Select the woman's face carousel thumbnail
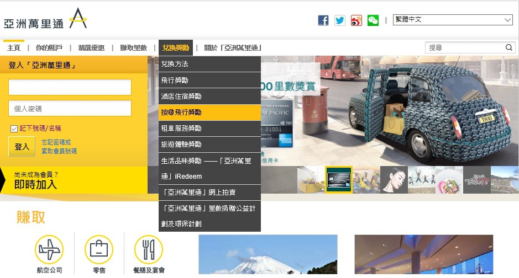The width and height of the screenshot is (519, 278). (x=394, y=180)
